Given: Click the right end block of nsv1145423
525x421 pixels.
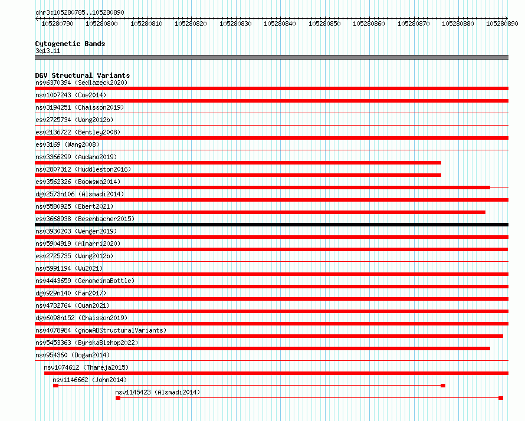Looking at the screenshot, I should click(501, 398).
